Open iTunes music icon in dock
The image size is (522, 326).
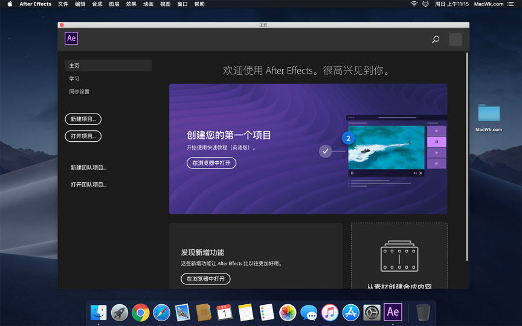pos(330,312)
